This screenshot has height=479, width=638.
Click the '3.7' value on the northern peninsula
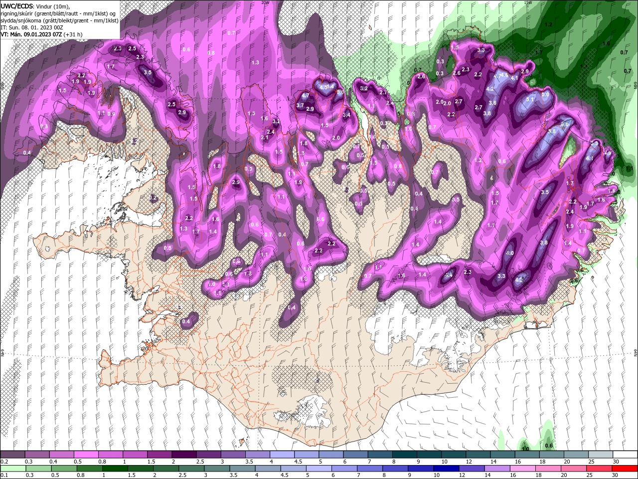pos(300,105)
